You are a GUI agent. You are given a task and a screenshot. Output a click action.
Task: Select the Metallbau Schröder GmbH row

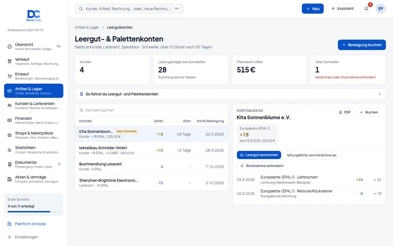coord(151,150)
